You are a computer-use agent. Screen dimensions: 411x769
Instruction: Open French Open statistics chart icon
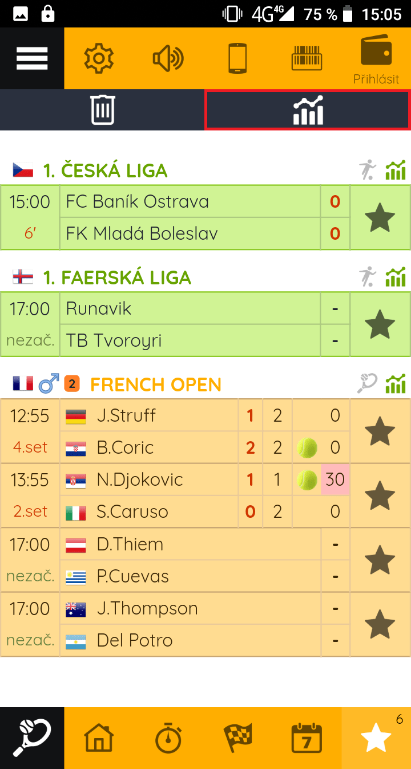click(x=396, y=384)
